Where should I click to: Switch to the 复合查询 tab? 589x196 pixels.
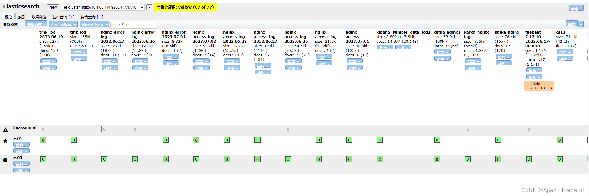click(x=88, y=17)
